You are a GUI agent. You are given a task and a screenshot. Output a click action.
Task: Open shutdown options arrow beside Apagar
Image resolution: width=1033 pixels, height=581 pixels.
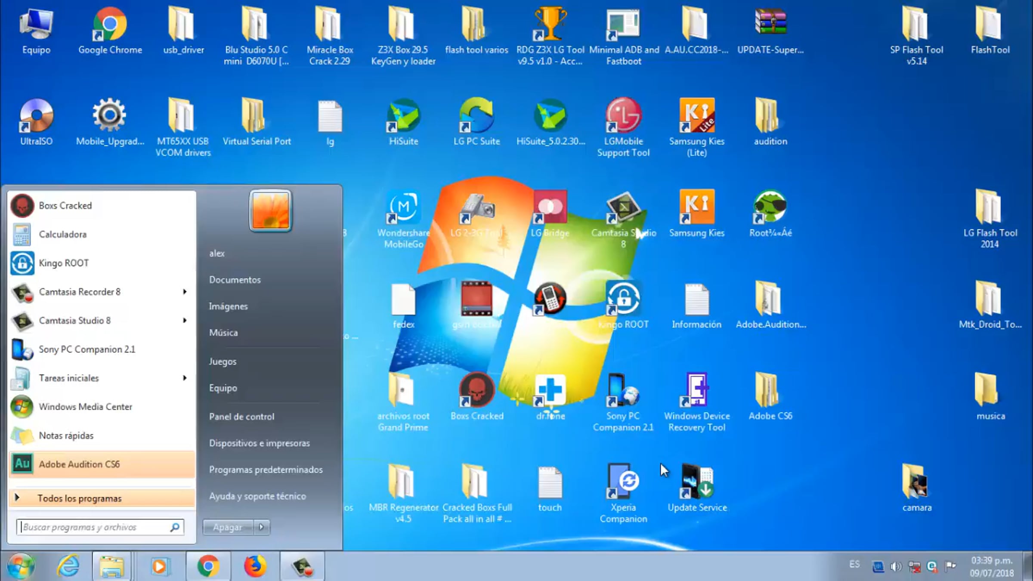pyautogui.click(x=261, y=527)
